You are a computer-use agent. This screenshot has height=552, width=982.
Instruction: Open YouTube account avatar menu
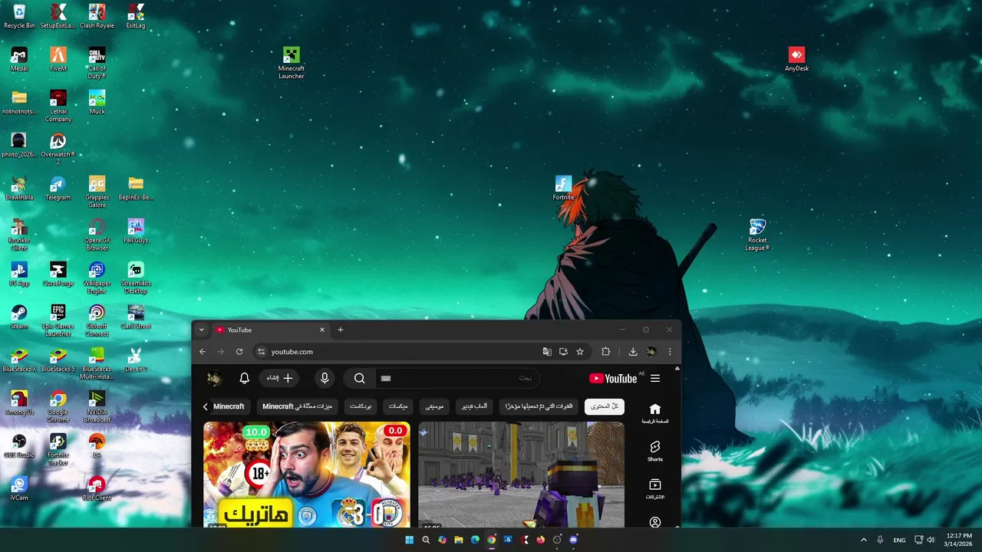tap(215, 378)
